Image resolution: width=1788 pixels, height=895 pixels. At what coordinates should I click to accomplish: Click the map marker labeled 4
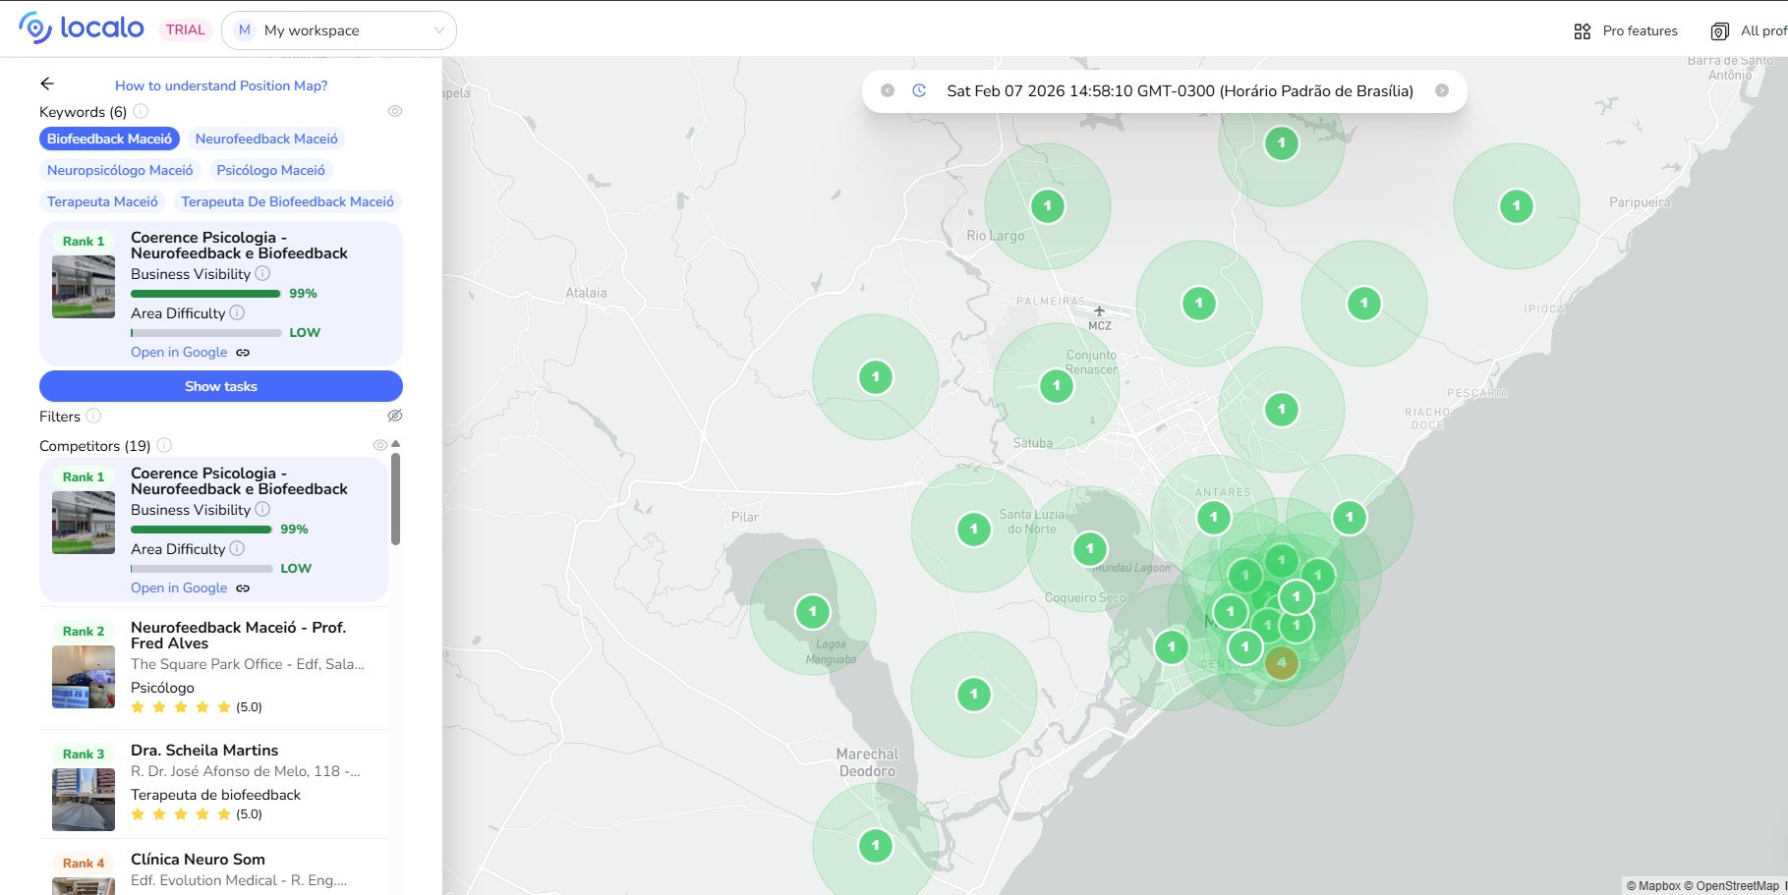coord(1281,662)
